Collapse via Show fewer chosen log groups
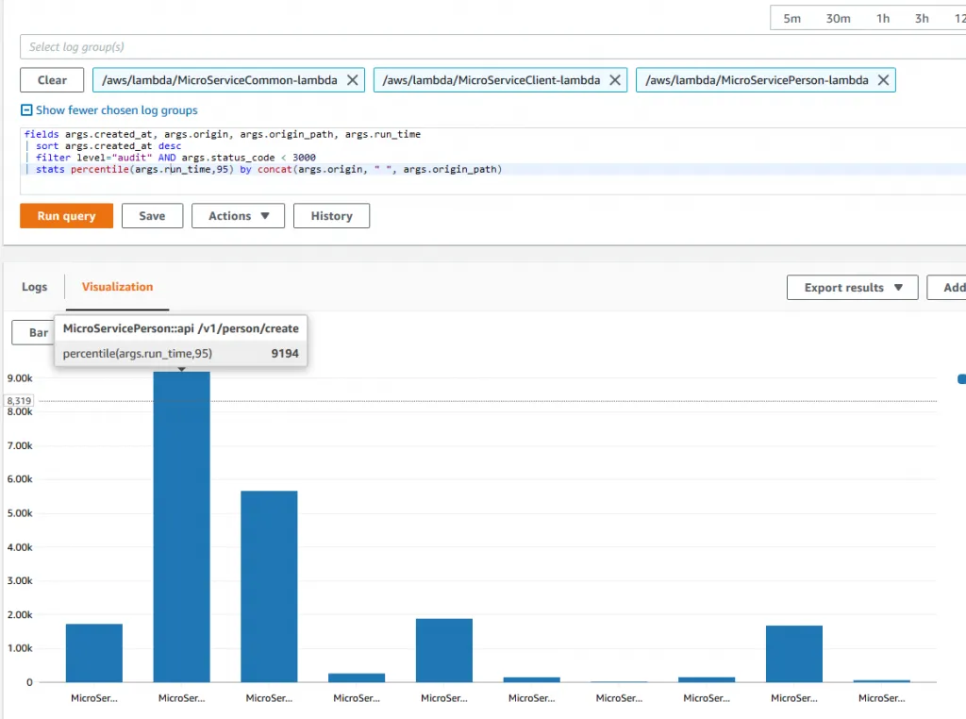 click(109, 110)
